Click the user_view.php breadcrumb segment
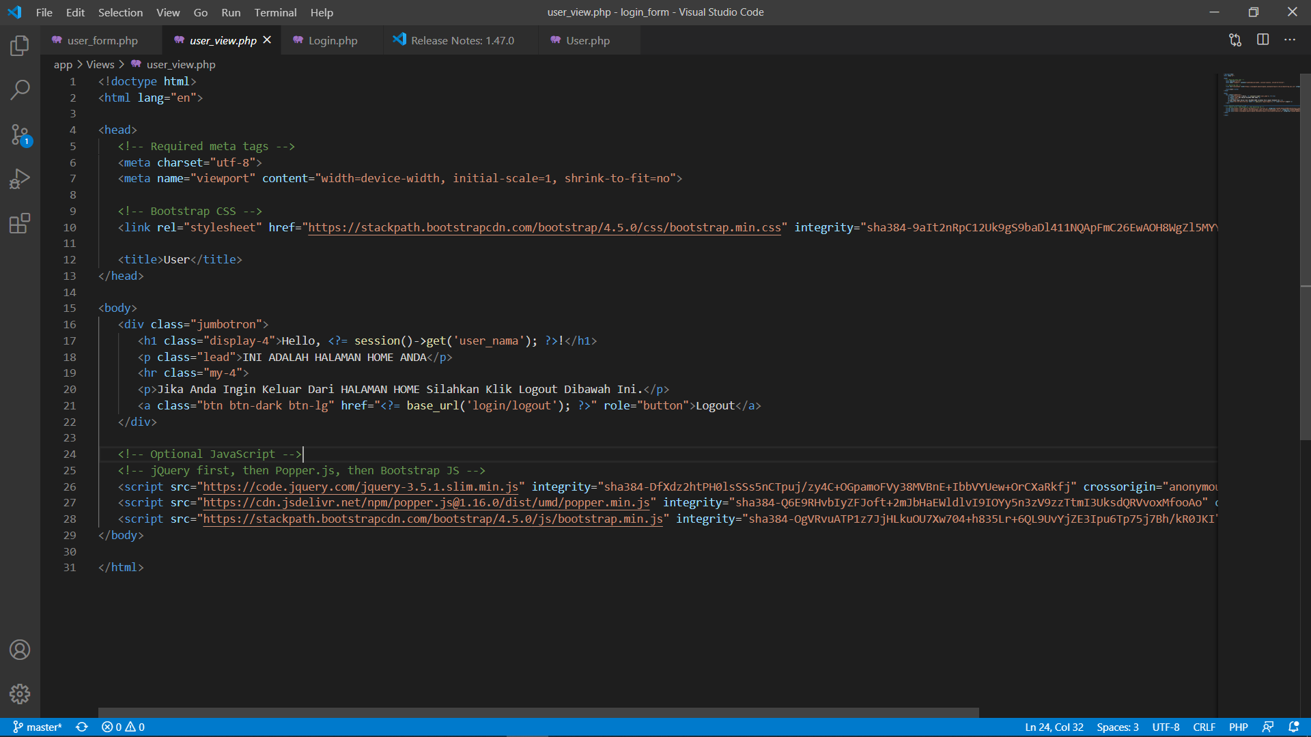 coord(173,64)
